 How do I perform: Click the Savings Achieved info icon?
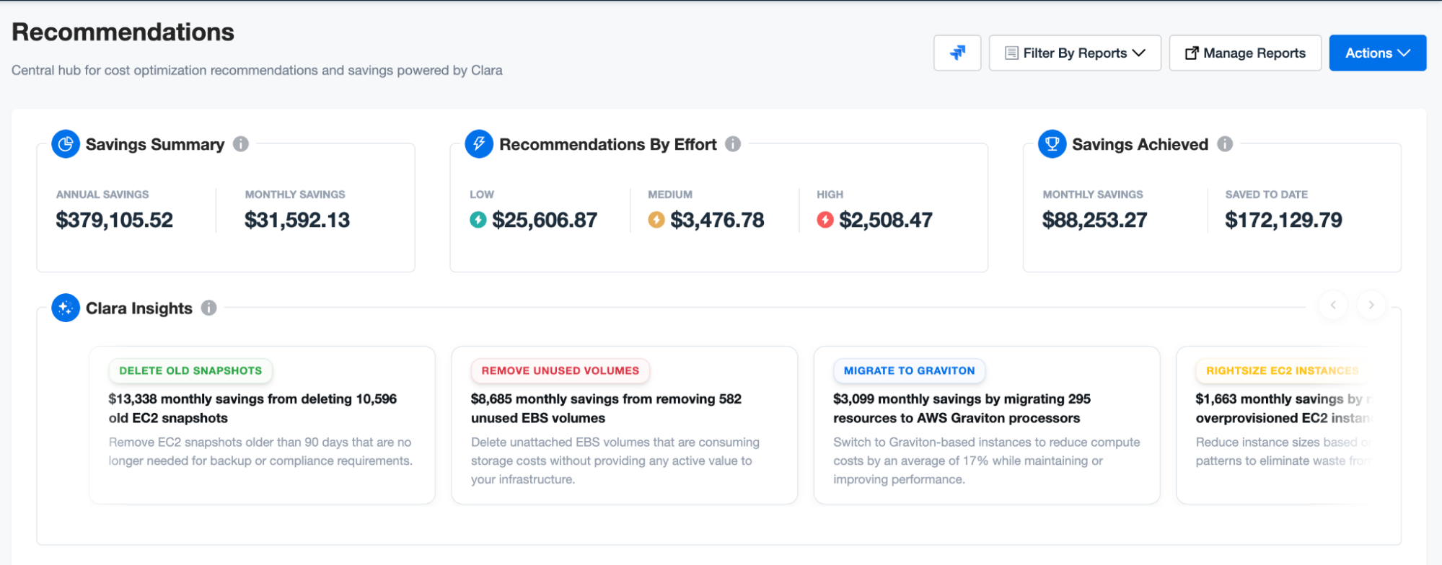(1225, 144)
